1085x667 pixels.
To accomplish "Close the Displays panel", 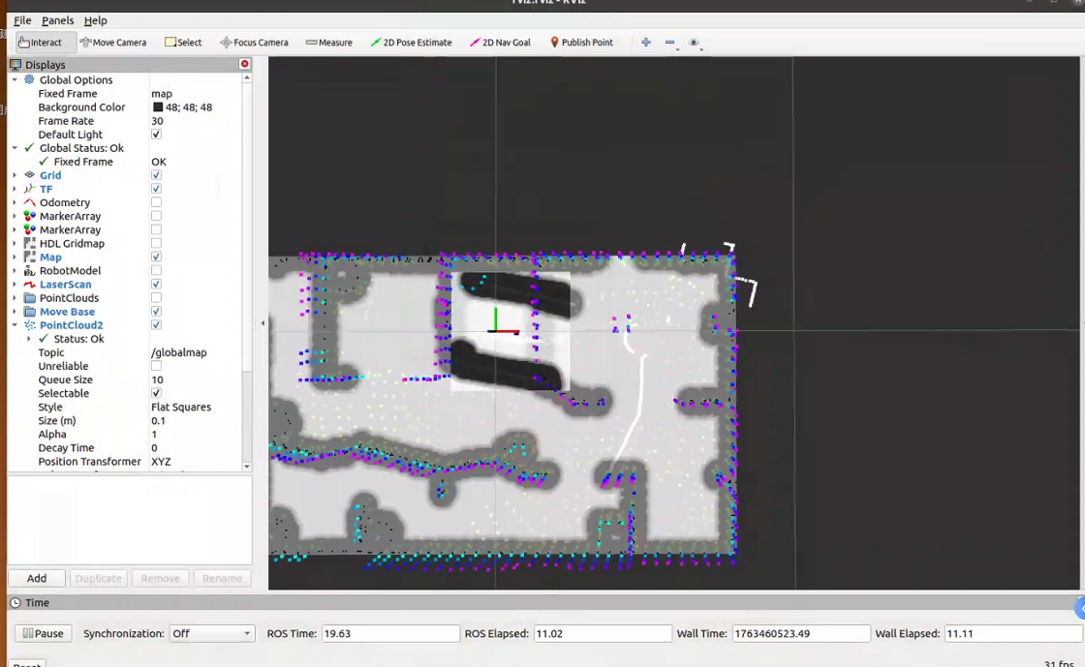I will 244,64.
